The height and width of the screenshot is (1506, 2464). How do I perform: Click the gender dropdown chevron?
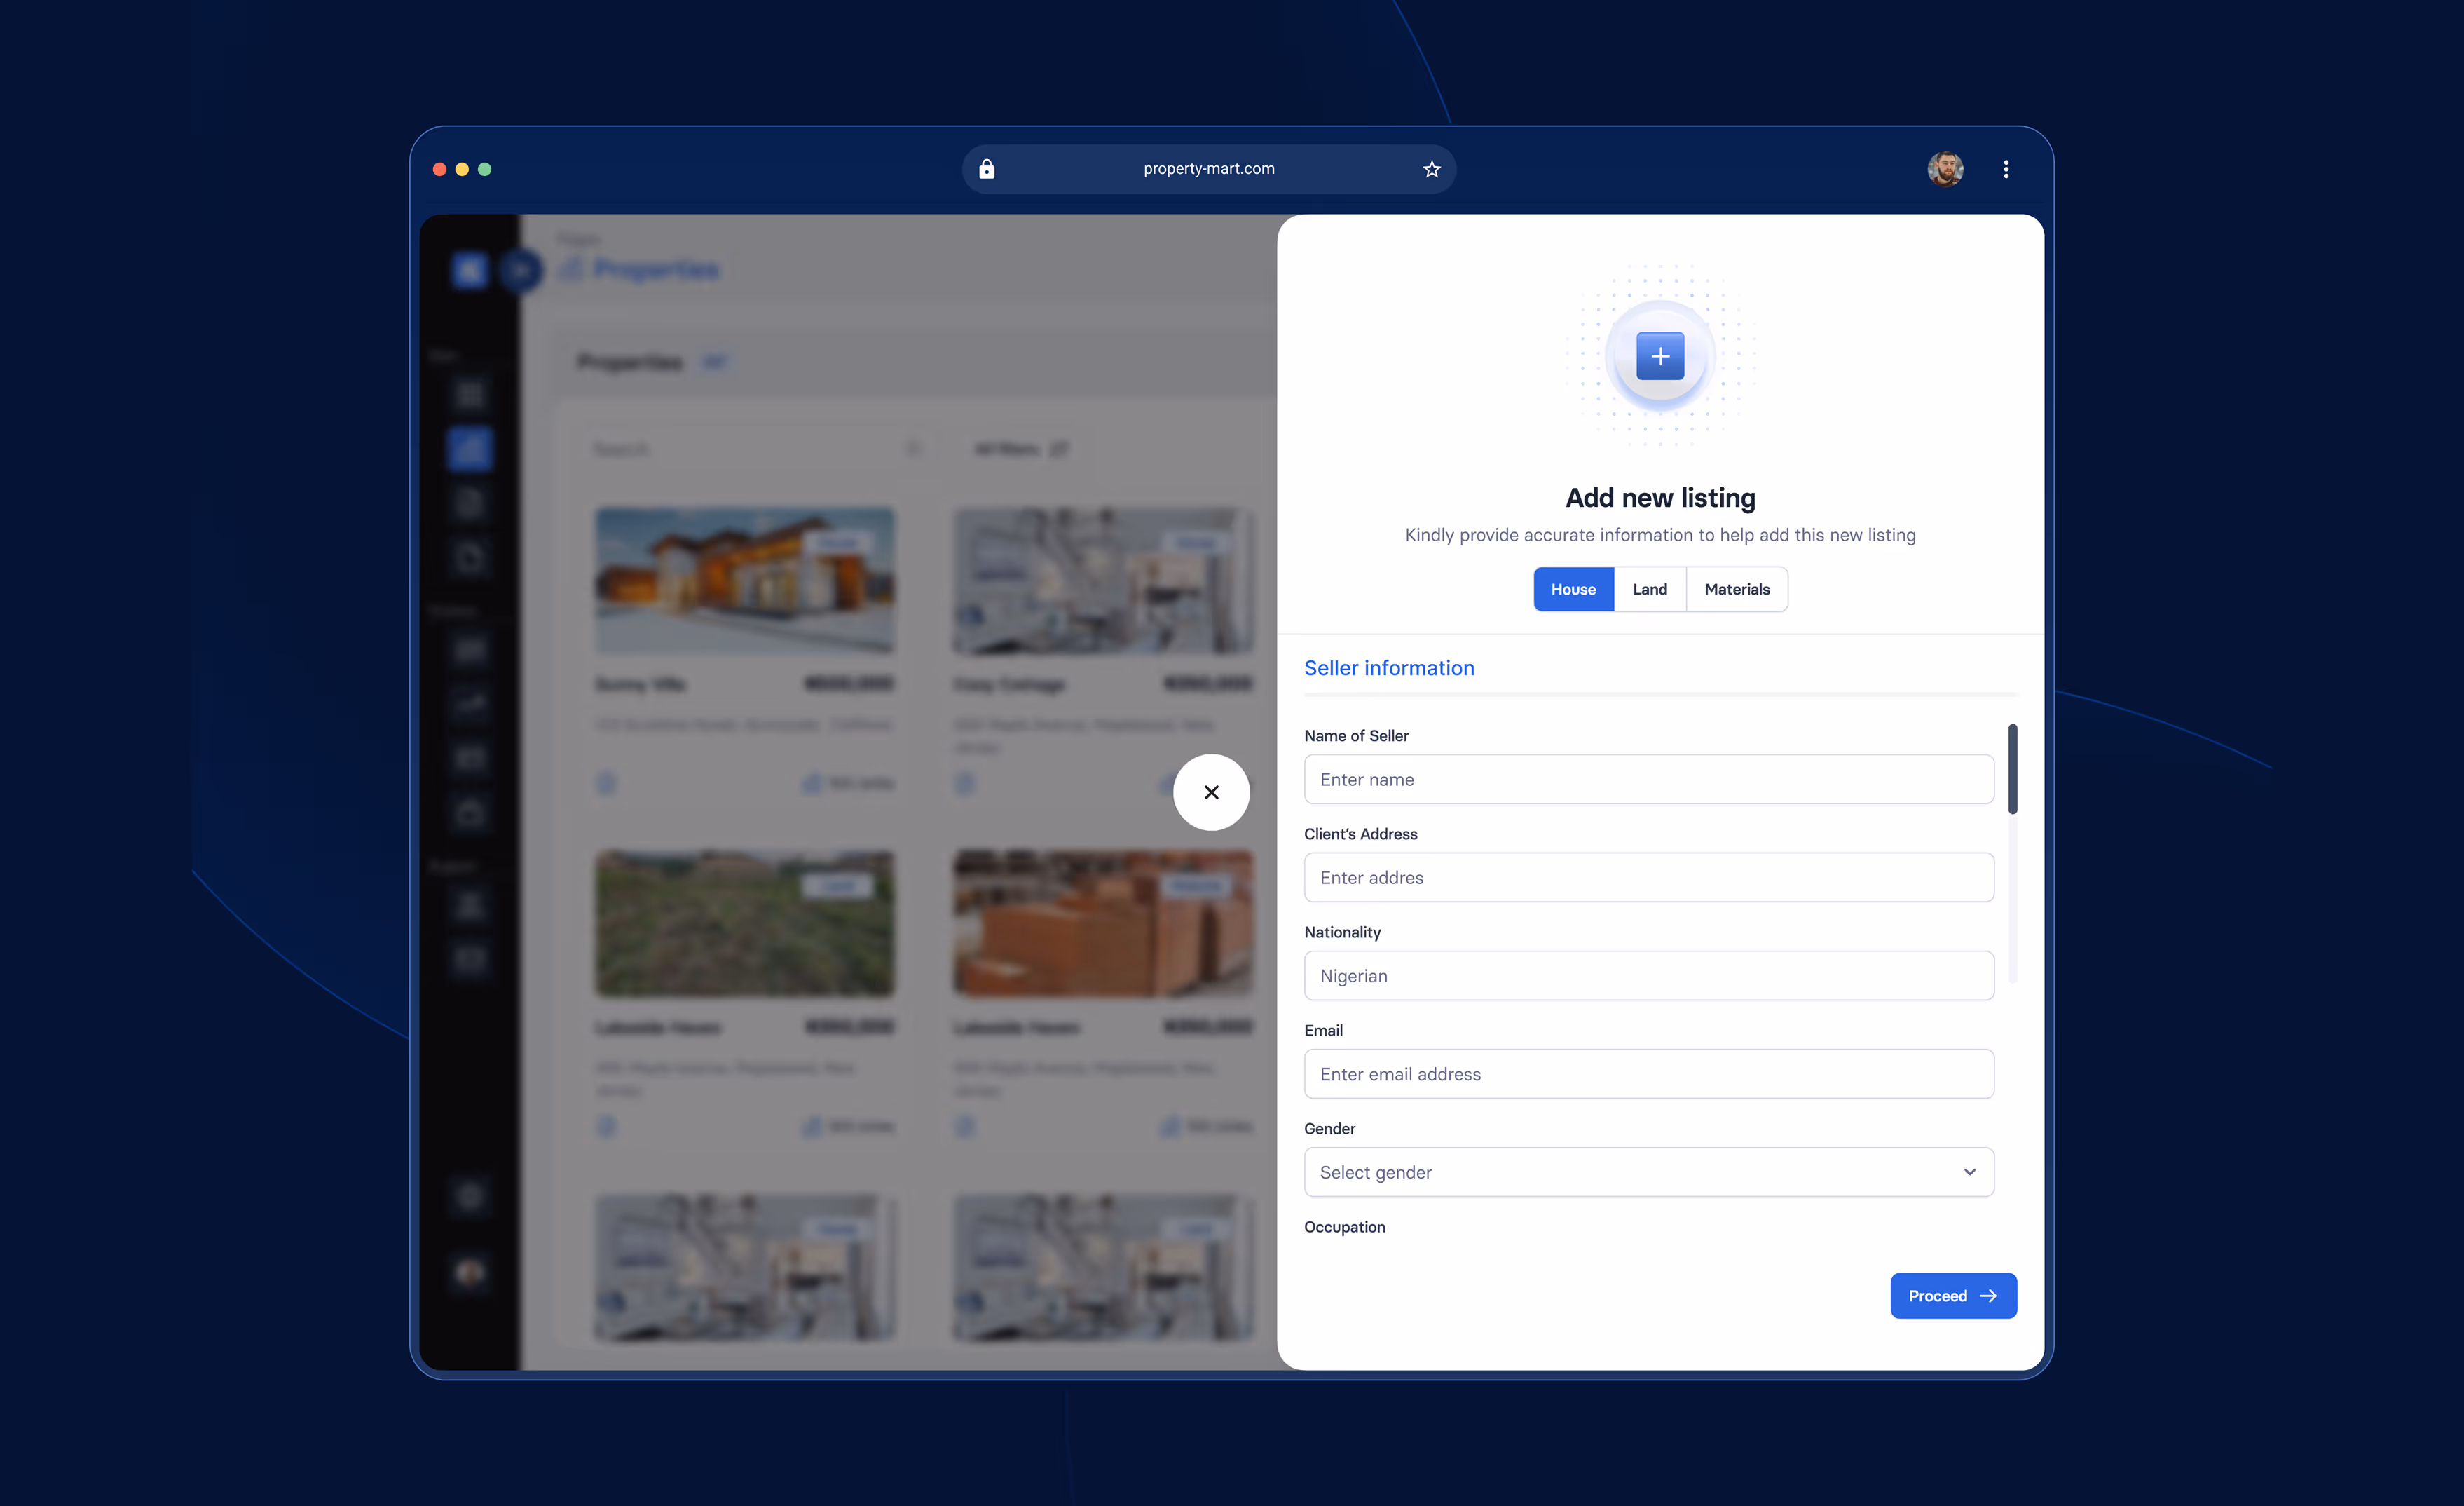click(x=1969, y=1172)
